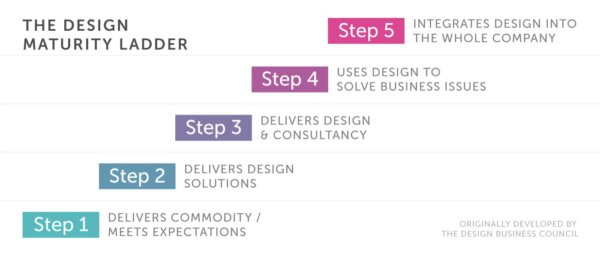Select the blue Step 2 box
Image resolution: width=600 pixels, height=256 pixels.
[137, 176]
